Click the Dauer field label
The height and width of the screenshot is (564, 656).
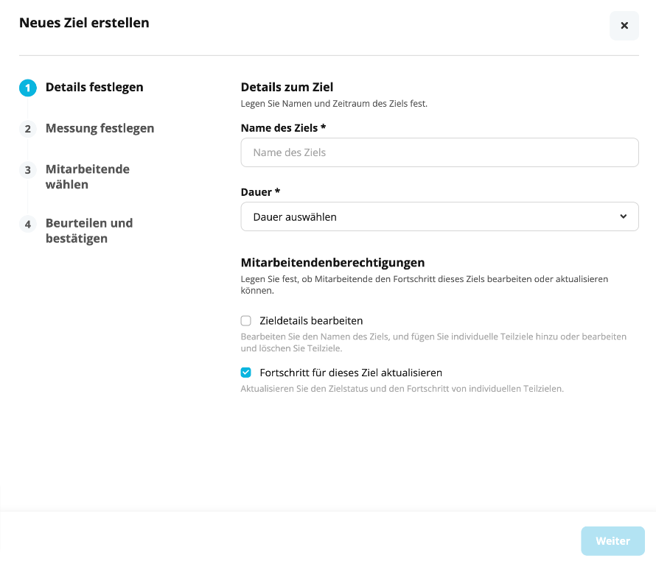[x=260, y=192]
